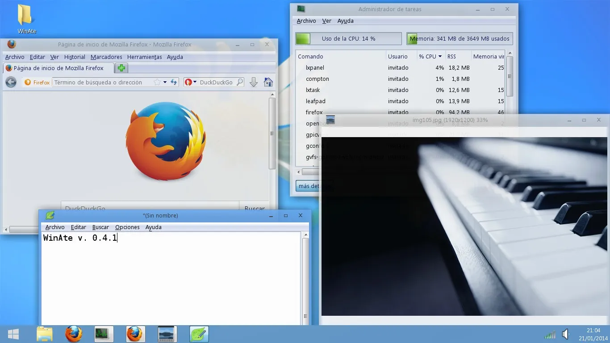Click the image viewer taskbar icon

(167, 334)
